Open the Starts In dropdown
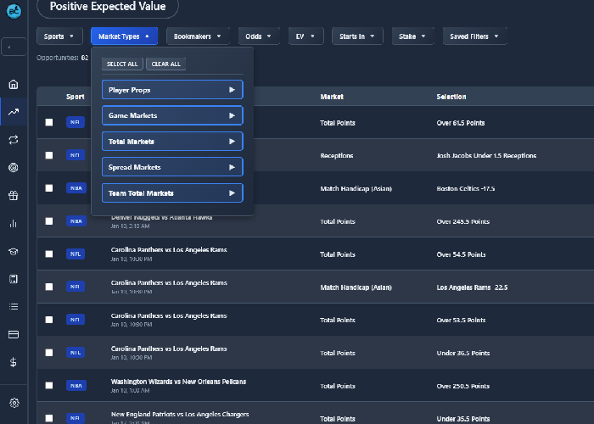Image resolution: width=594 pixels, height=424 pixels. (x=357, y=36)
